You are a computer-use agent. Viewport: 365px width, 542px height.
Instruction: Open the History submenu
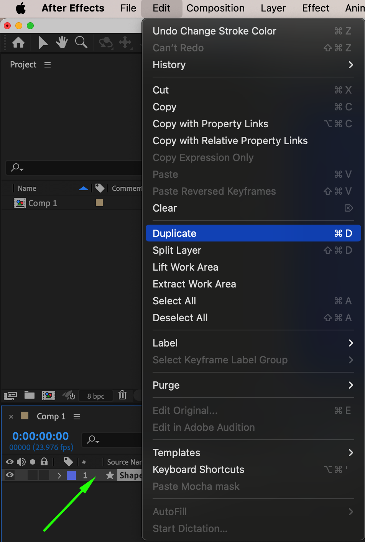pos(253,65)
